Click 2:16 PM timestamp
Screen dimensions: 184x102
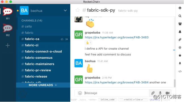107,78
